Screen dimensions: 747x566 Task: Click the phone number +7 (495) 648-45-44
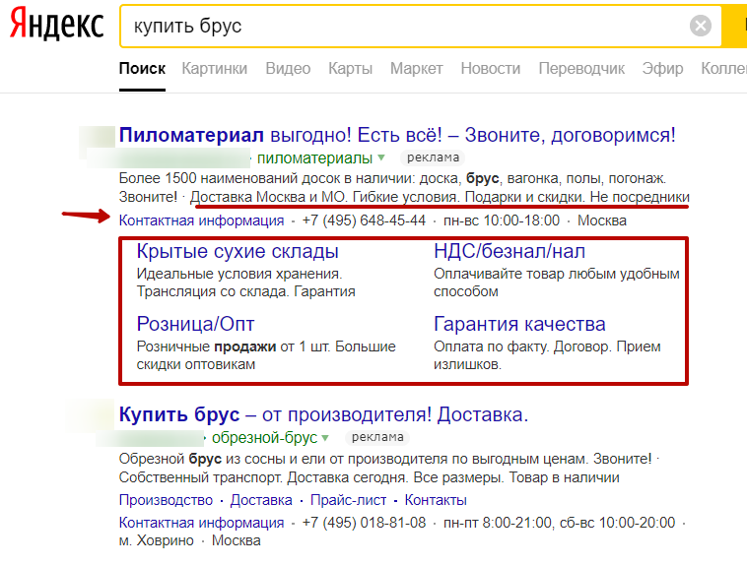[364, 220]
